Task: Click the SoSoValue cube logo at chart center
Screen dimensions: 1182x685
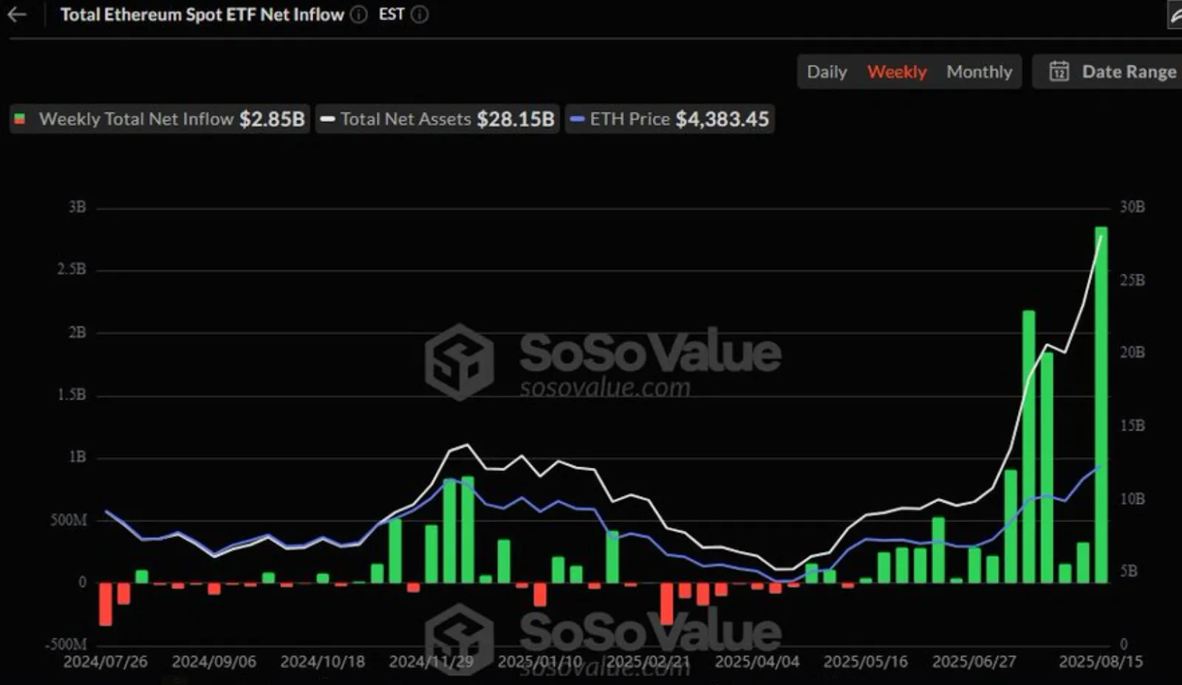Action: 459,362
